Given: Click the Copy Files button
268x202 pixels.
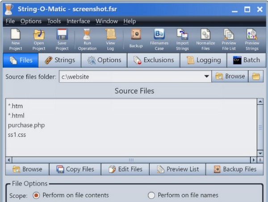Looking at the screenshot, I should click(75, 169).
